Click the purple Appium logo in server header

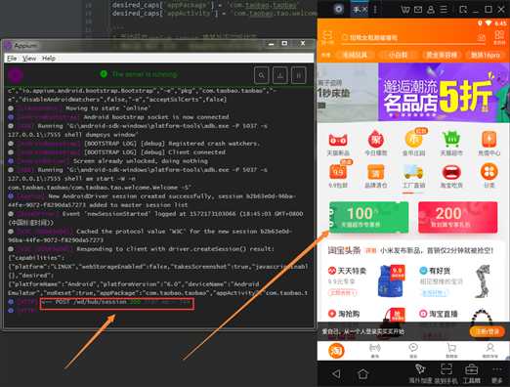(x=16, y=75)
